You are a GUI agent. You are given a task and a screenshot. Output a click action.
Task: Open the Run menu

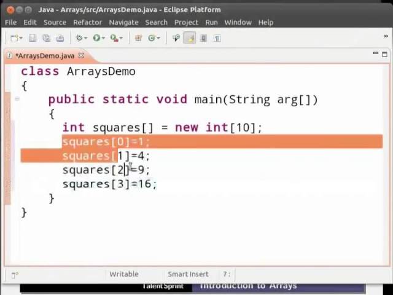click(x=211, y=22)
